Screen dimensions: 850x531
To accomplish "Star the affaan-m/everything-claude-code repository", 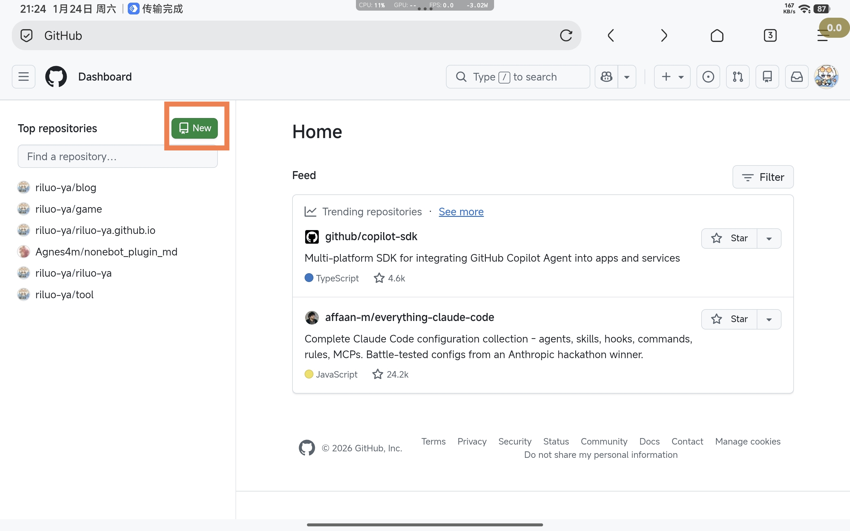I will click(x=729, y=319).
